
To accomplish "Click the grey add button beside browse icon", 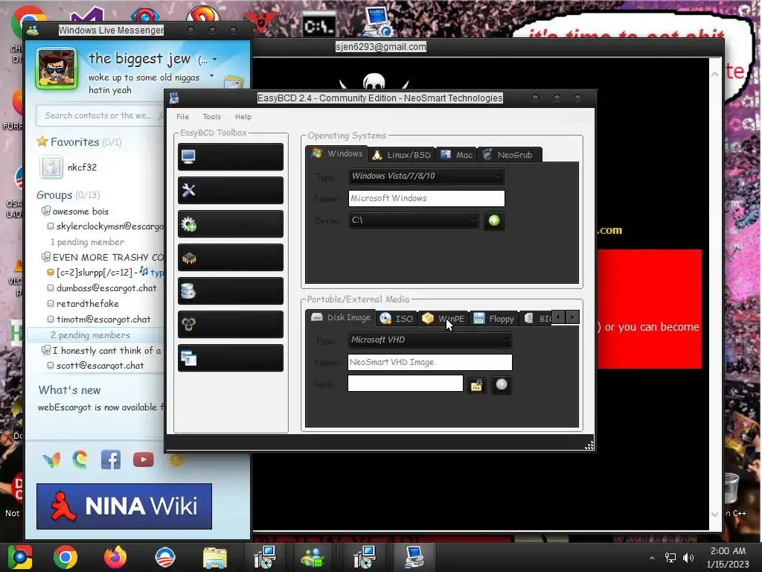I will pos(501,385).
